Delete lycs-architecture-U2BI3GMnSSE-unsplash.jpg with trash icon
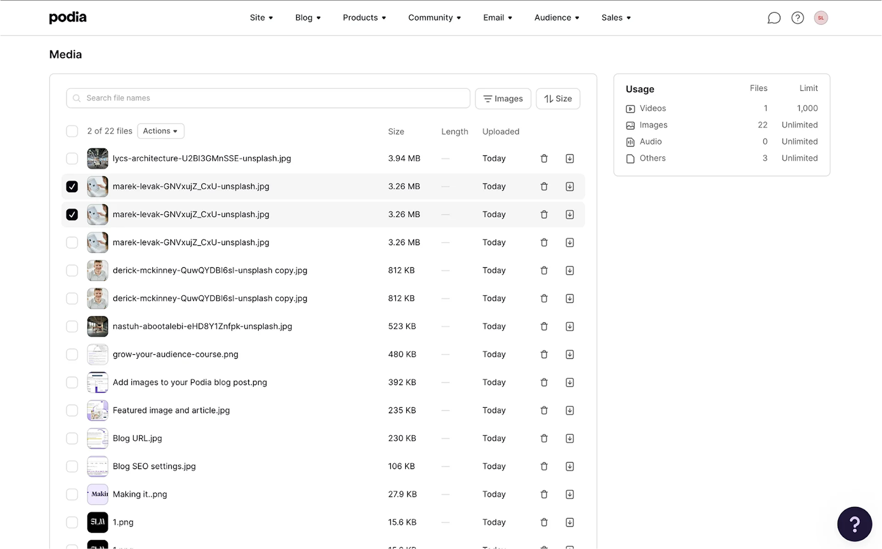882x549 pixels. [x=544, y=159]
